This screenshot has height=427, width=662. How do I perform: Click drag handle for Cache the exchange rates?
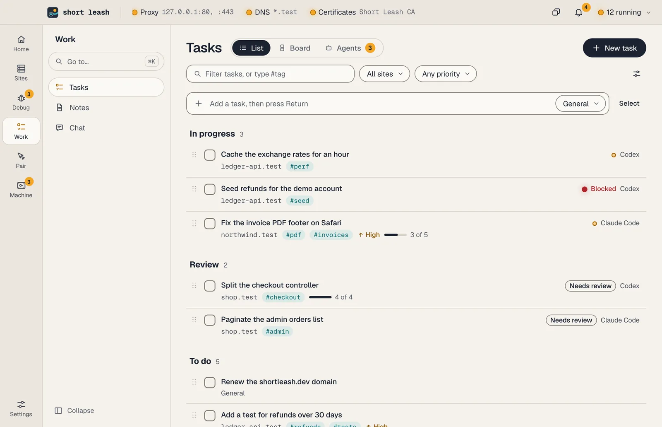coord(194,154)
